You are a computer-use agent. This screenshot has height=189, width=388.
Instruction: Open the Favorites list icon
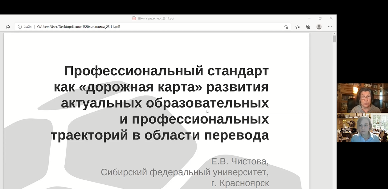click(297, 27)
